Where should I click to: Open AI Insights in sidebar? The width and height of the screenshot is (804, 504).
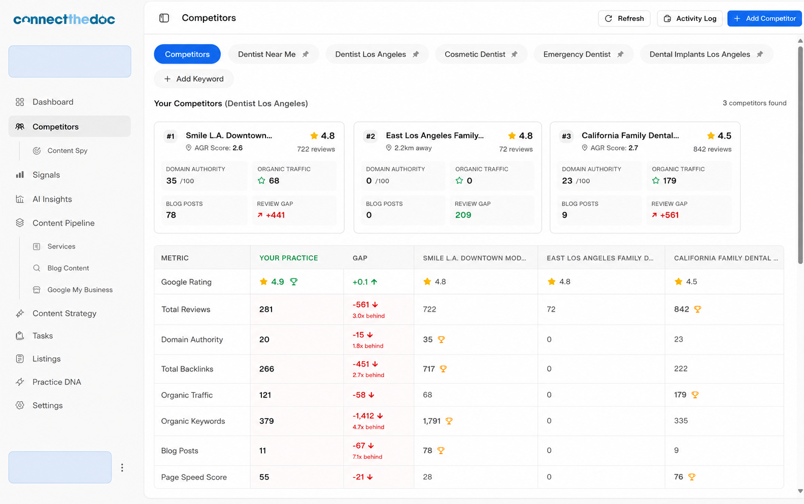[x=70, y=199]
